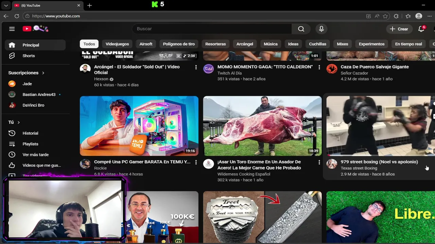
Task: Open Jade channel subscription
Action: click(35, 84)
